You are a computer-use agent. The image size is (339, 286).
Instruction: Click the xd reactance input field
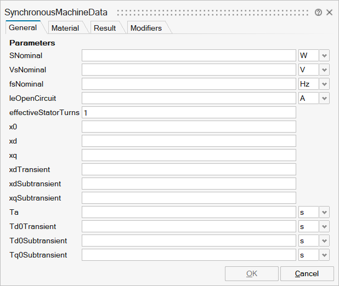pos(189,141)
